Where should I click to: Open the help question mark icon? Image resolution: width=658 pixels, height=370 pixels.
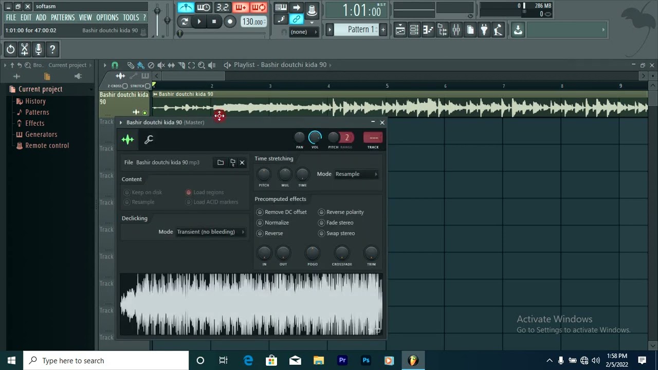click(x=52, y=49)
